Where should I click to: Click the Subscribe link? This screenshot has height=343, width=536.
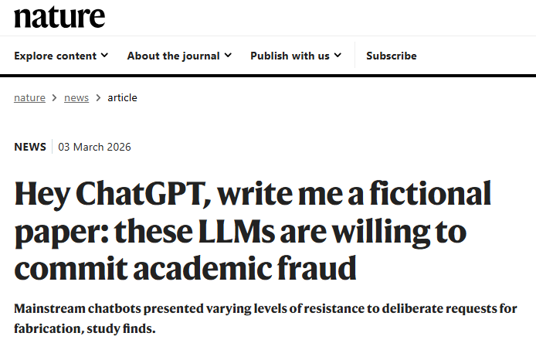pyautogui.click(x=391, y=56)
